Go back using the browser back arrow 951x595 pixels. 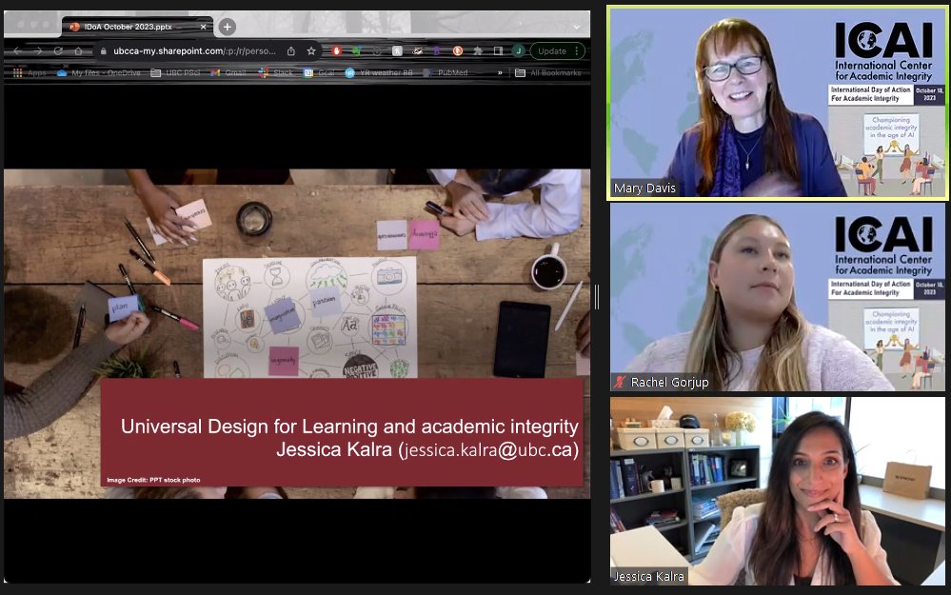17,51
